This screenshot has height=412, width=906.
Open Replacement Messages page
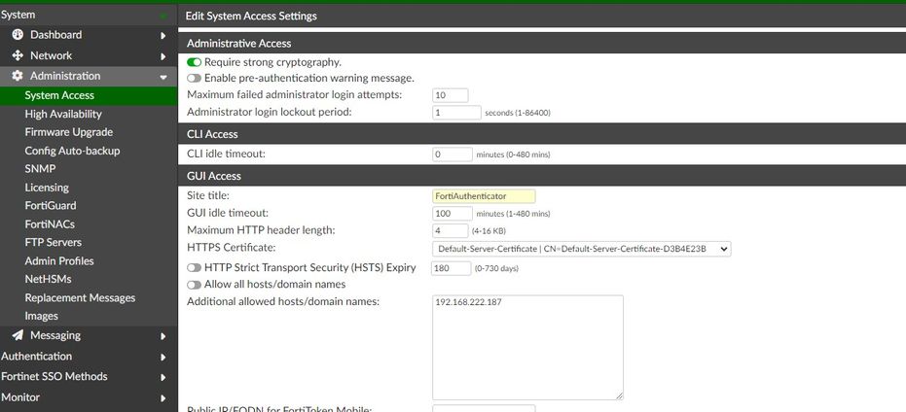click(80, 297)
